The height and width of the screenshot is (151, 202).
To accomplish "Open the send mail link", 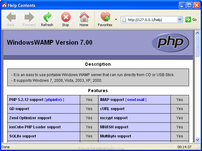I will click(x=136, y=100).
